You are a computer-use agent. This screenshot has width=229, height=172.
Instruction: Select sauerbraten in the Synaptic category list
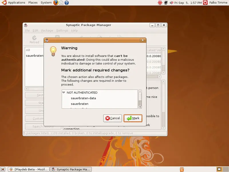tap(34, 56)
